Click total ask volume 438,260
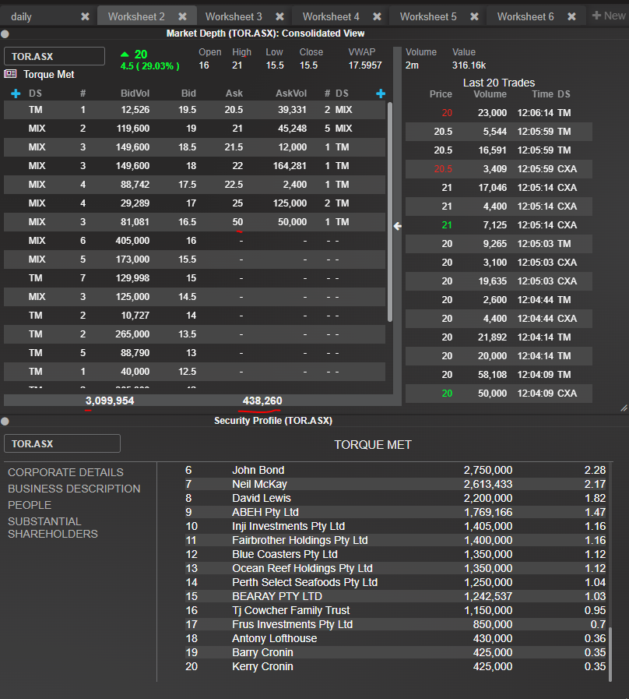Screen dimensions: 629x699 pyautogui.click(x=262, y=401)
